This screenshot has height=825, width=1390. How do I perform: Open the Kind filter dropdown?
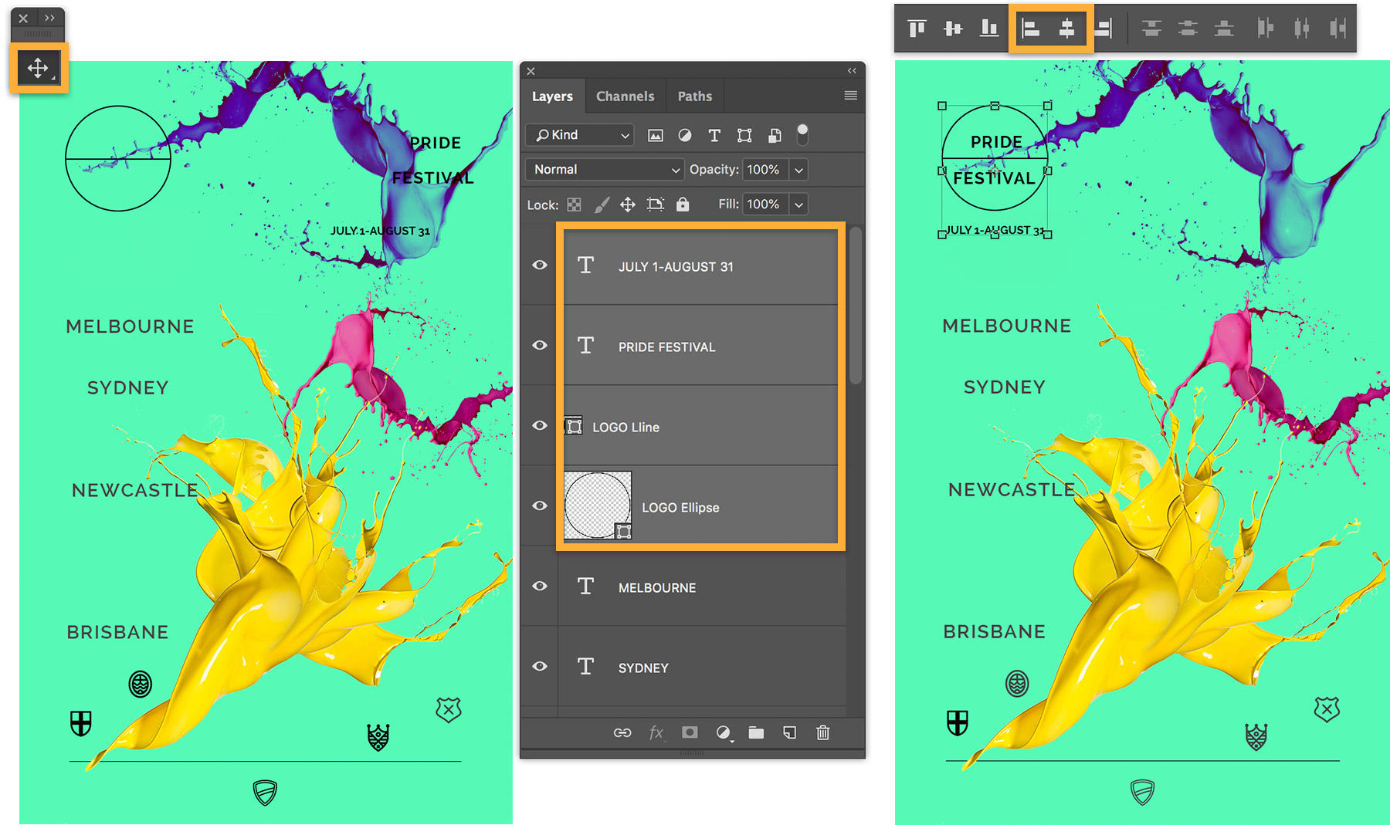[x=579, y=135]
